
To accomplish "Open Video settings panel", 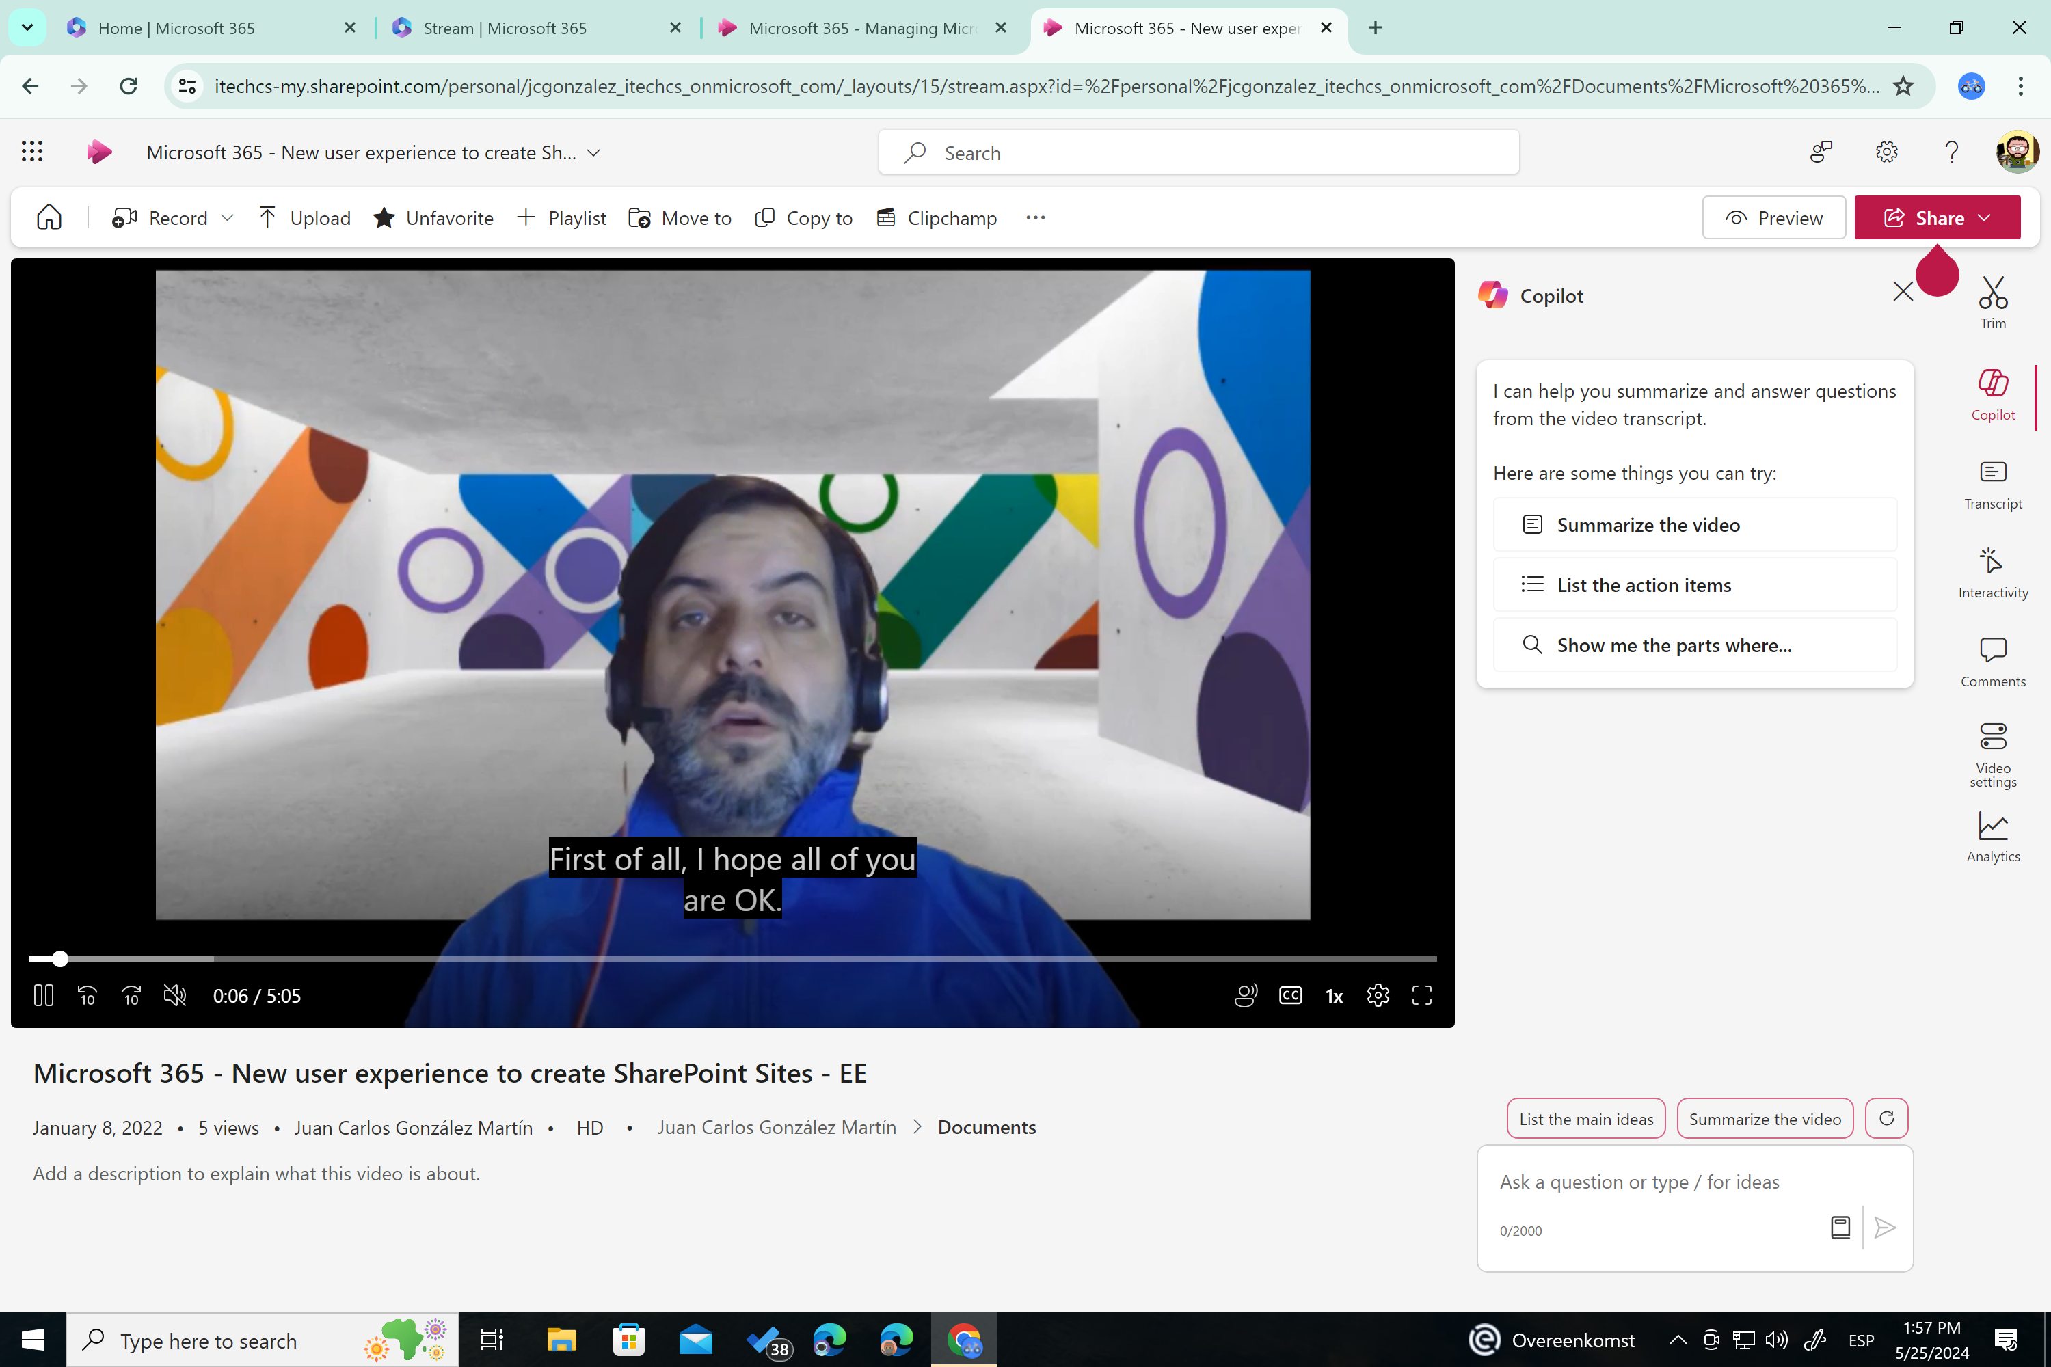I will 1994,750.
